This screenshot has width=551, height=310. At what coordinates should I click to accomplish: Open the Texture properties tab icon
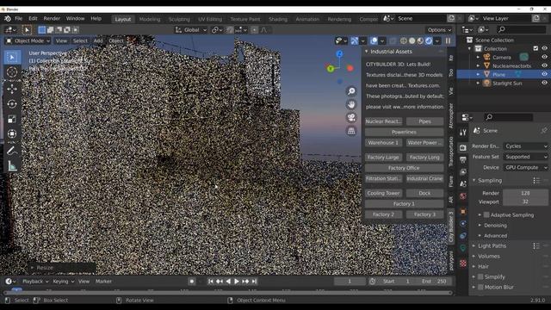click(x=463, y=263)
